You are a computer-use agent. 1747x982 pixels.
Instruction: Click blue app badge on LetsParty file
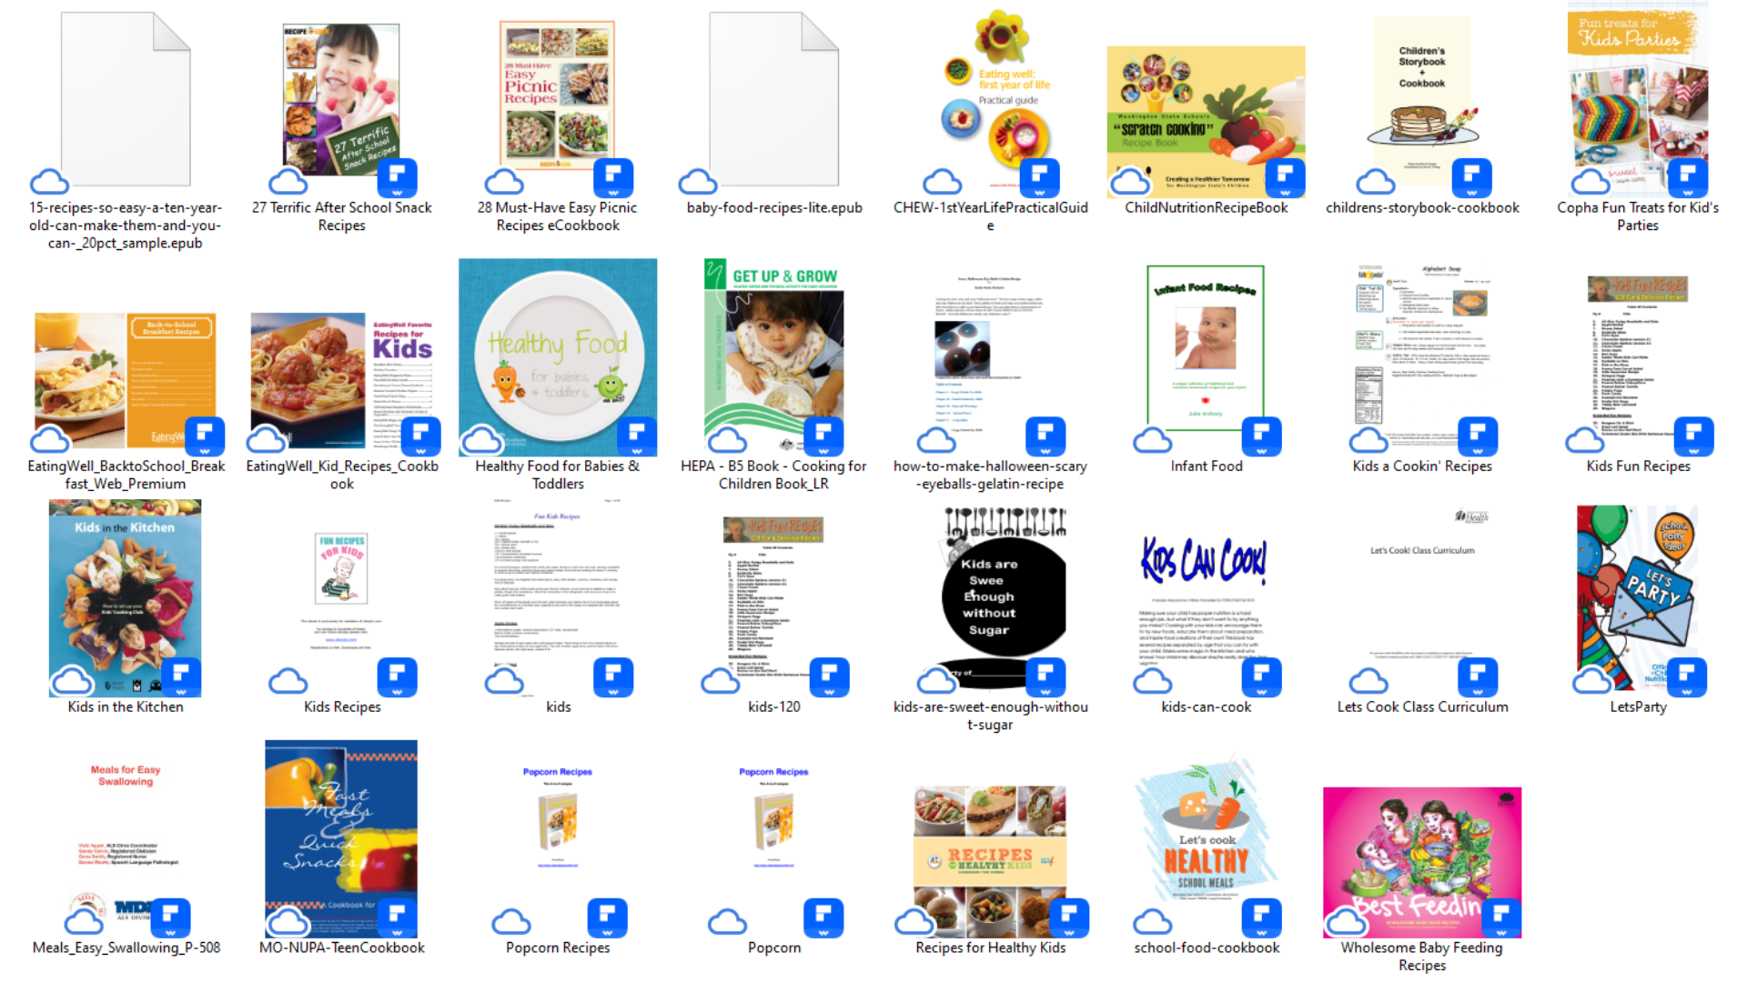tap(1686, 676)
